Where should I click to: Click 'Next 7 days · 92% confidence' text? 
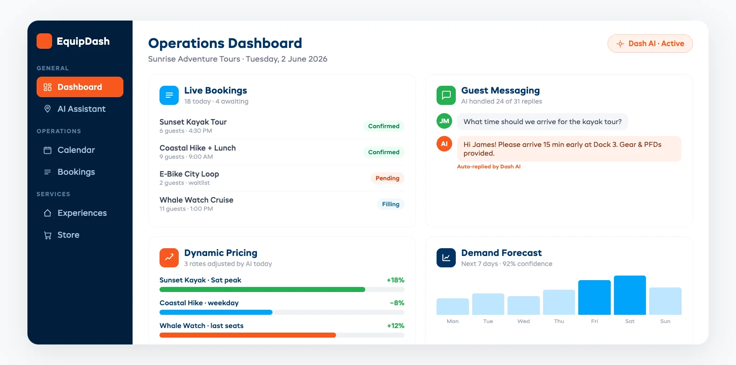point(507,264)
